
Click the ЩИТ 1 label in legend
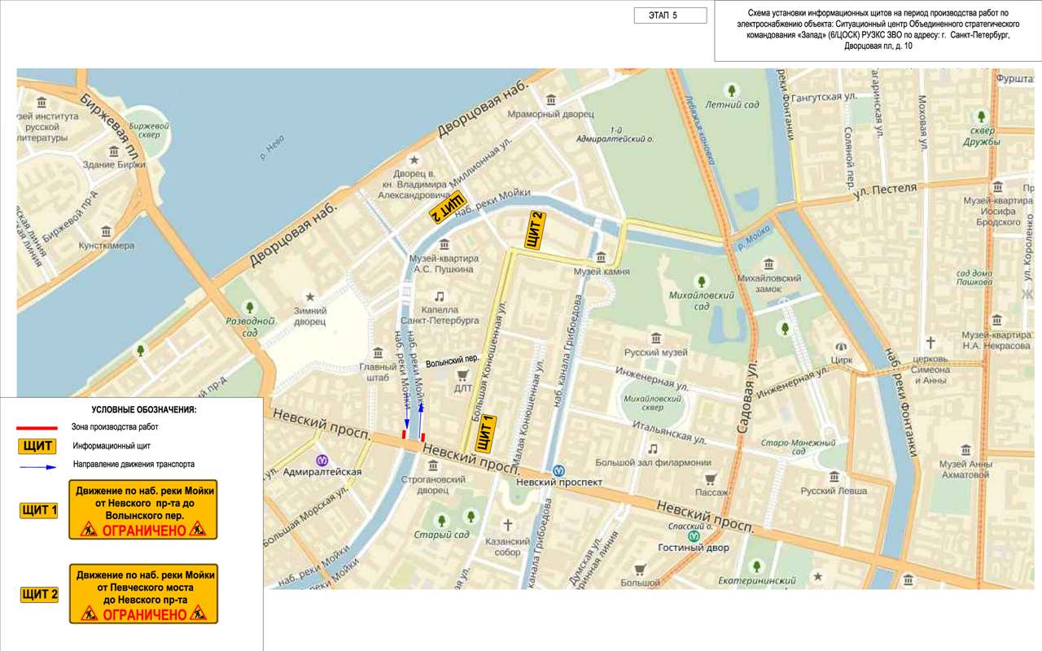pos(39,510)
